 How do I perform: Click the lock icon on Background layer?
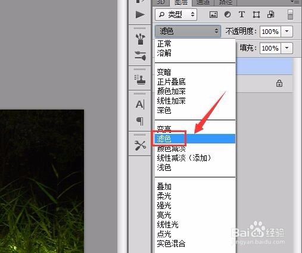[x=279, y=83]
